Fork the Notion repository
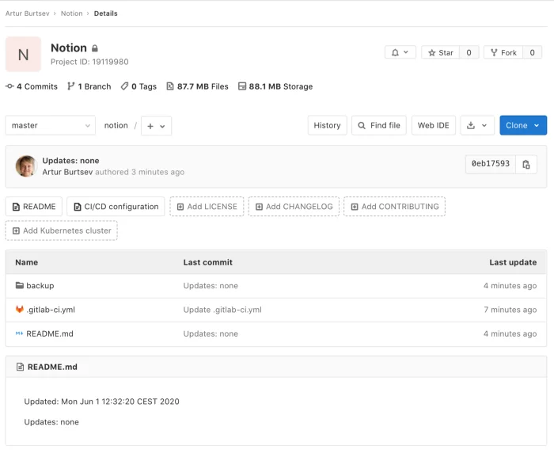This screenshot has width=554, height=457. click(x=503, y=52)
